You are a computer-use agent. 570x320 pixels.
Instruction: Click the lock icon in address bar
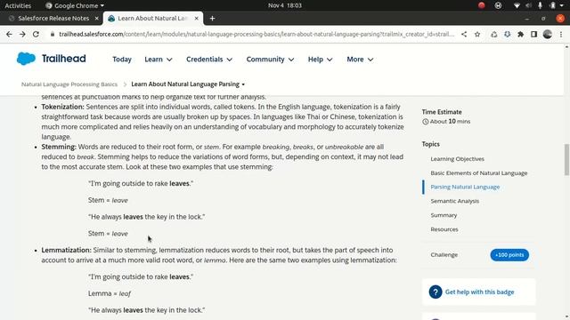tap(53, 34)
